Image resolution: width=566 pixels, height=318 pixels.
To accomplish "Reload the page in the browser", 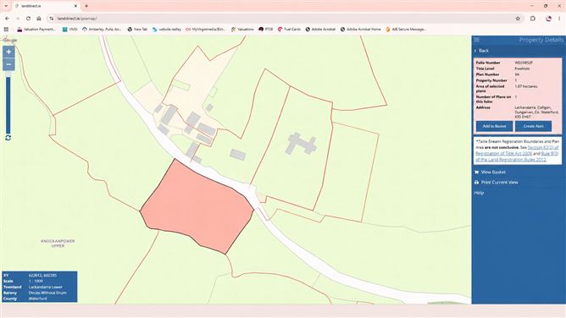I will pos(28,19).
